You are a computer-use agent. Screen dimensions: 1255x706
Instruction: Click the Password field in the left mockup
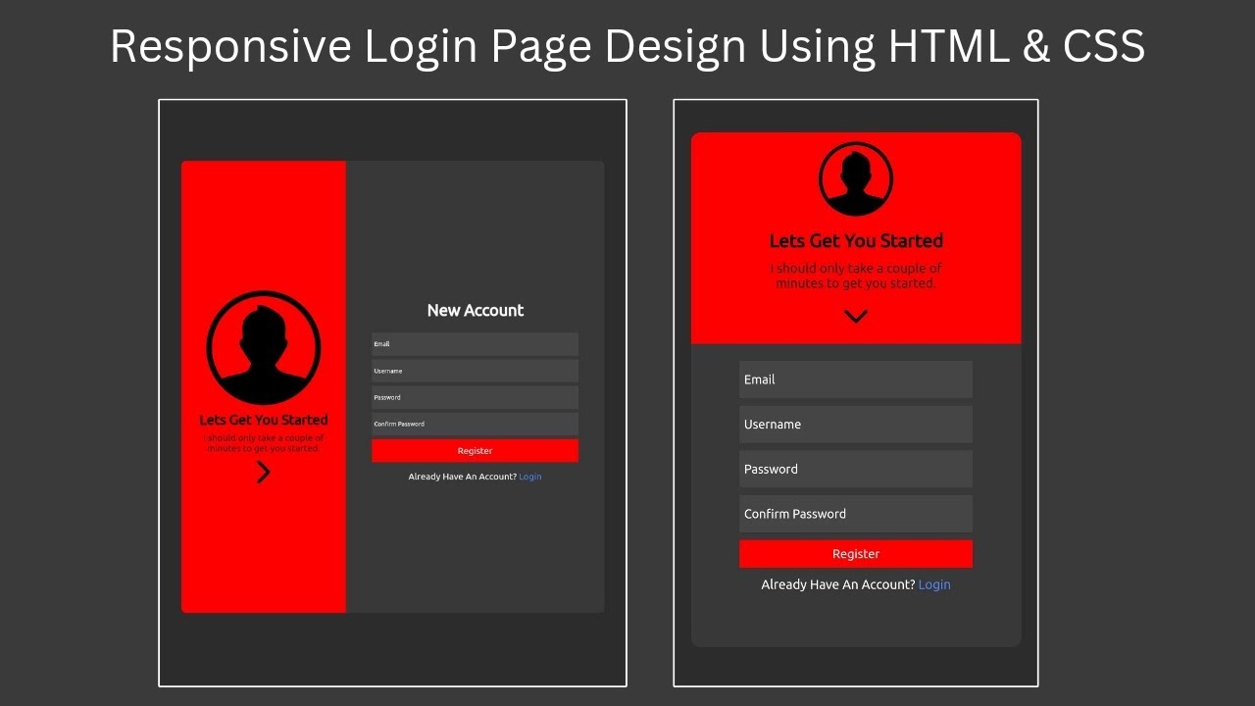[x=475, y=397]
